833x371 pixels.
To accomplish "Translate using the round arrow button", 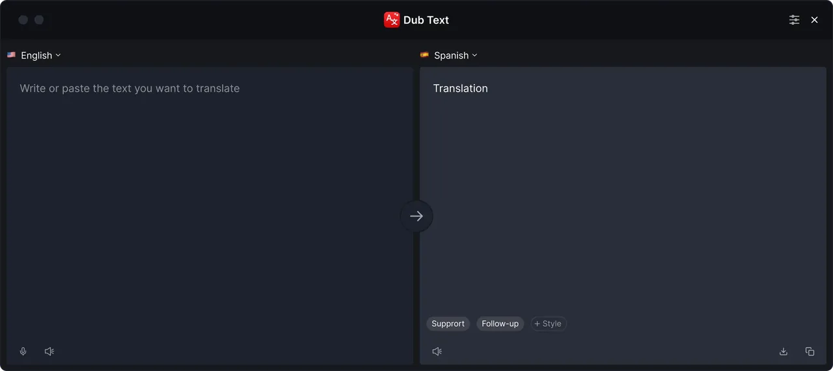I will click(x=416, y=216).
